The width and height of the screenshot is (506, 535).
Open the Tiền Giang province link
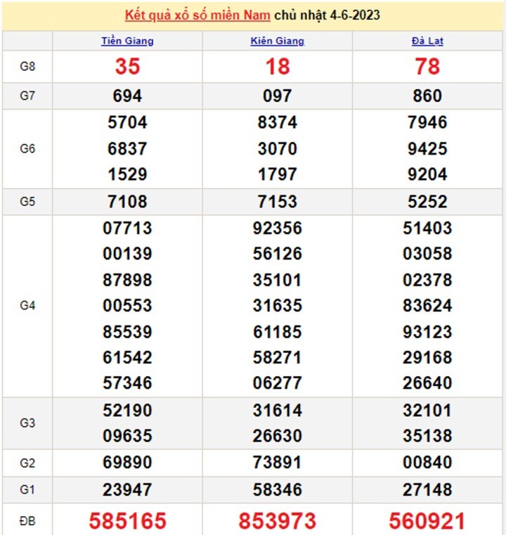[x=127, y=41]
